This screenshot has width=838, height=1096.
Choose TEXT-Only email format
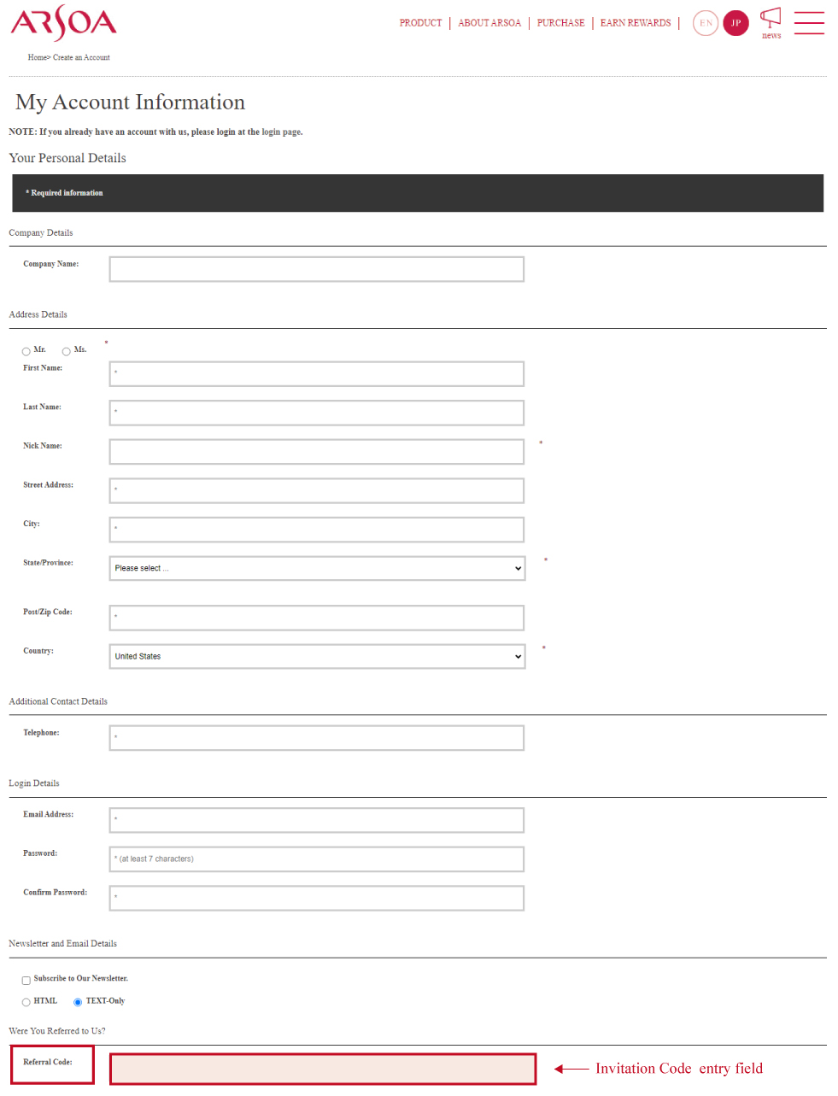(78, 1003)
